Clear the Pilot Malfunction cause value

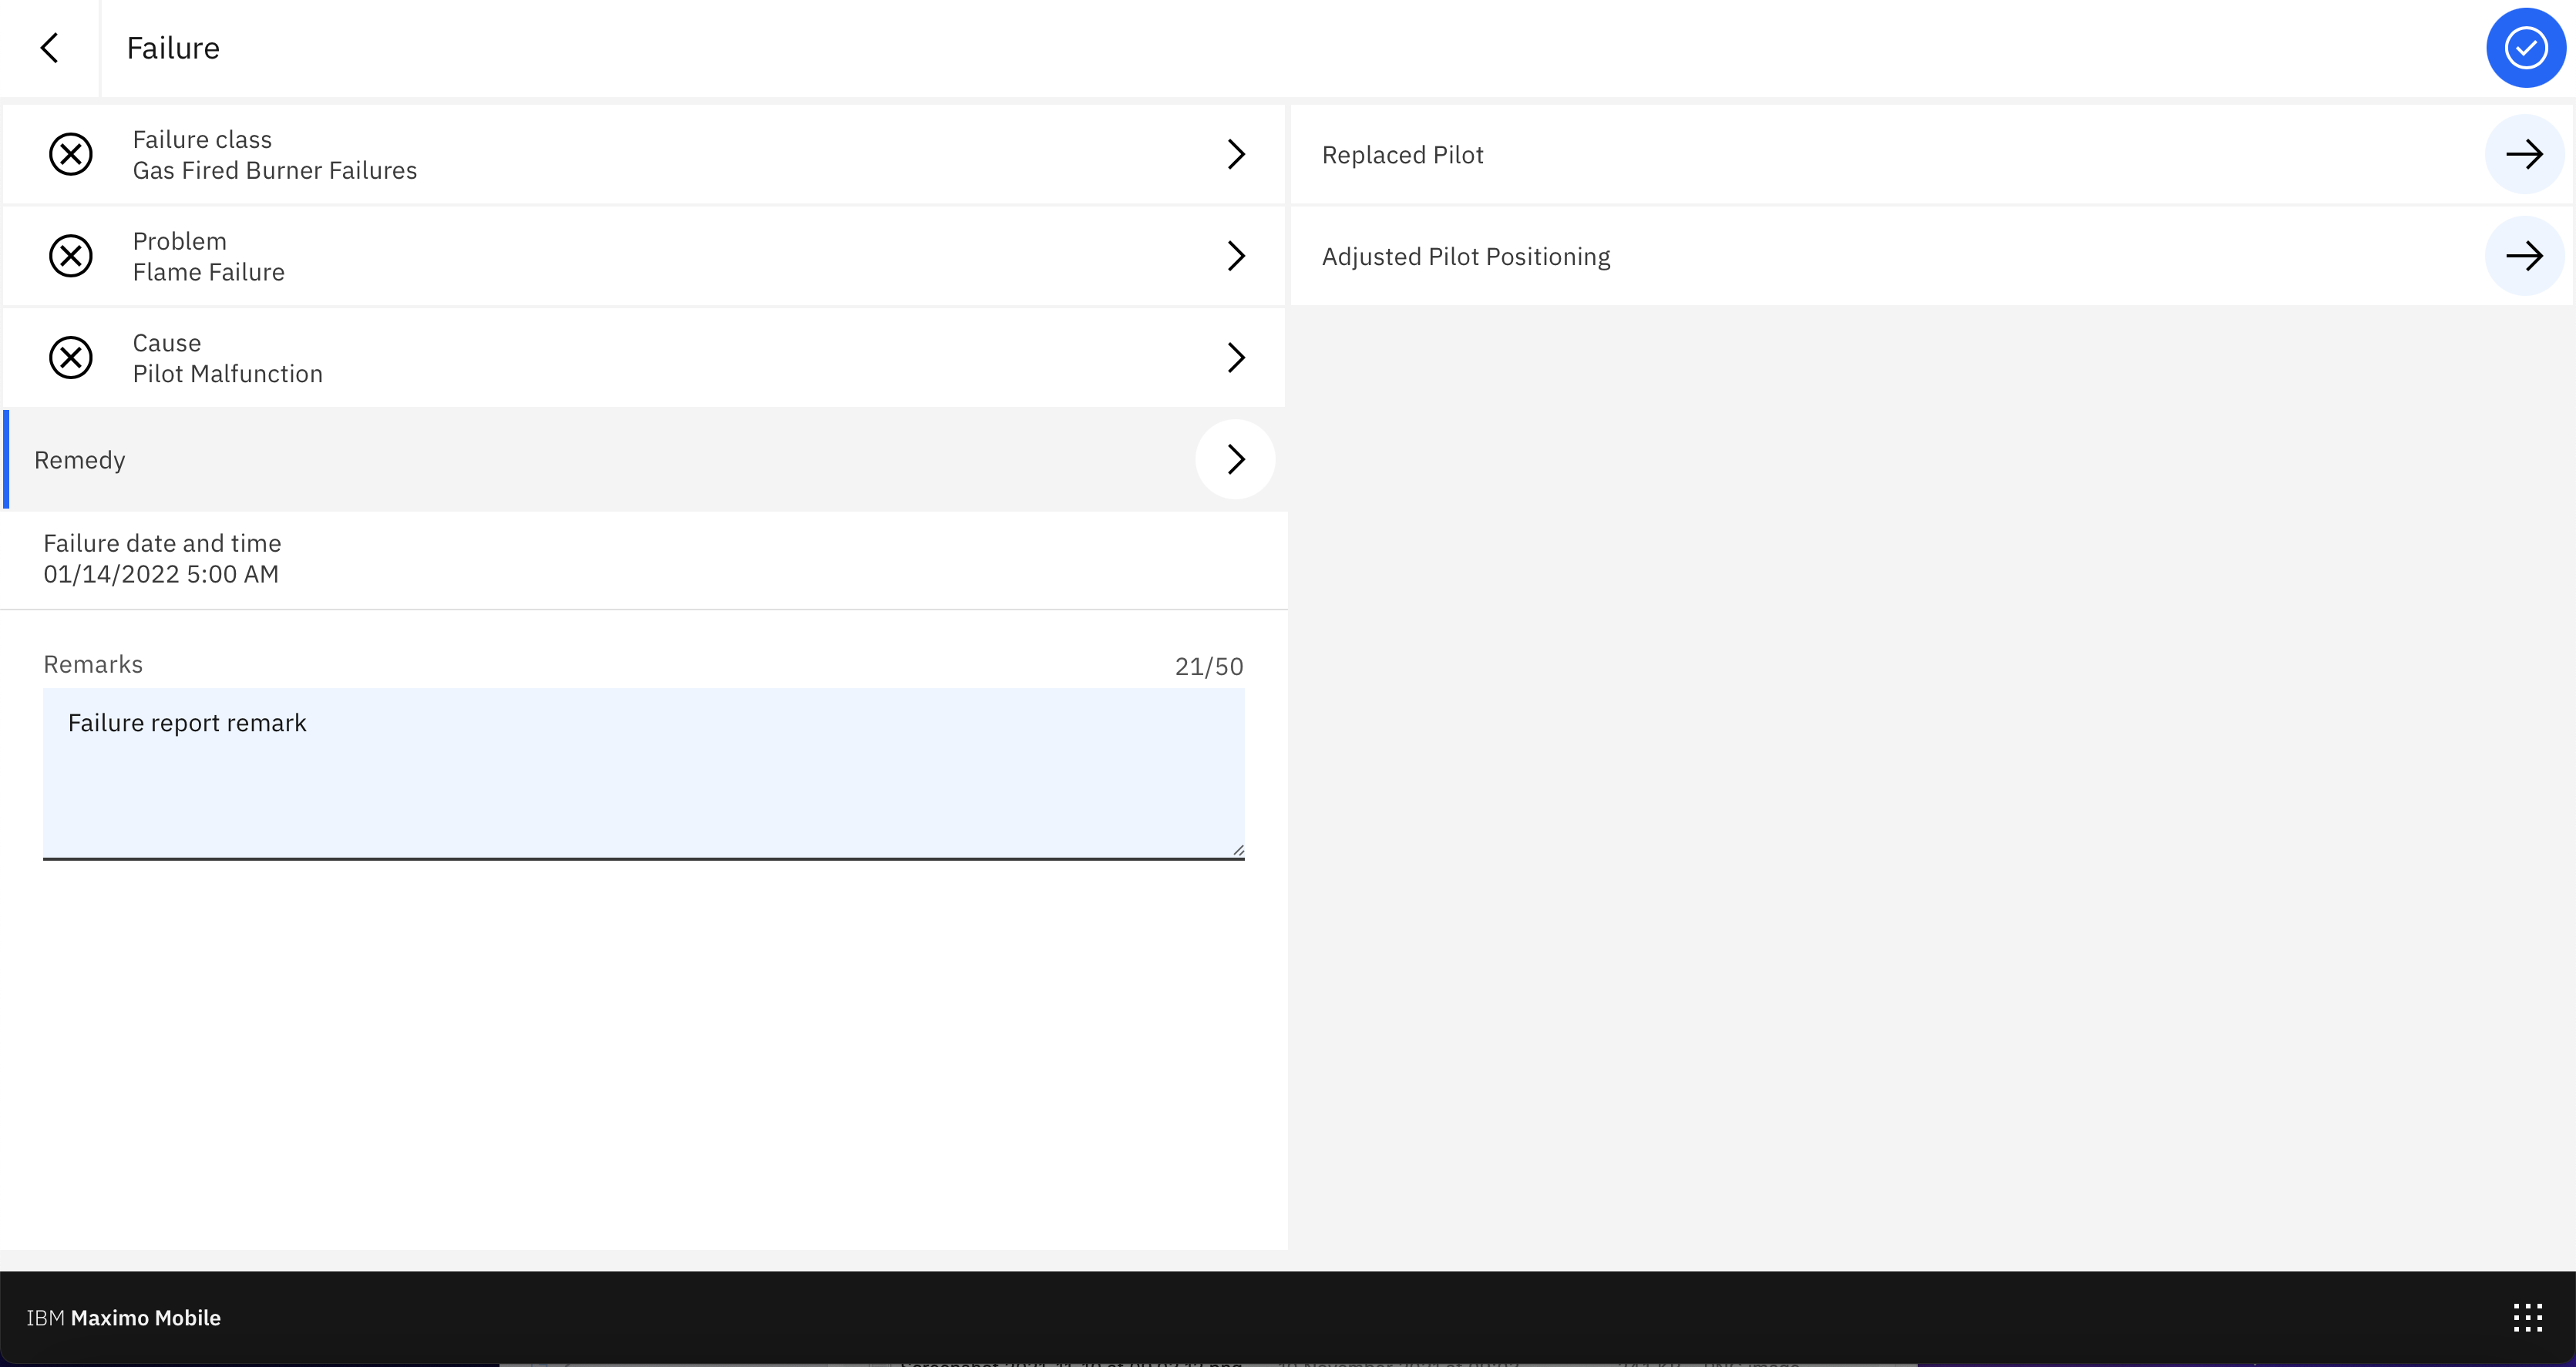click(x=70, y=357)
